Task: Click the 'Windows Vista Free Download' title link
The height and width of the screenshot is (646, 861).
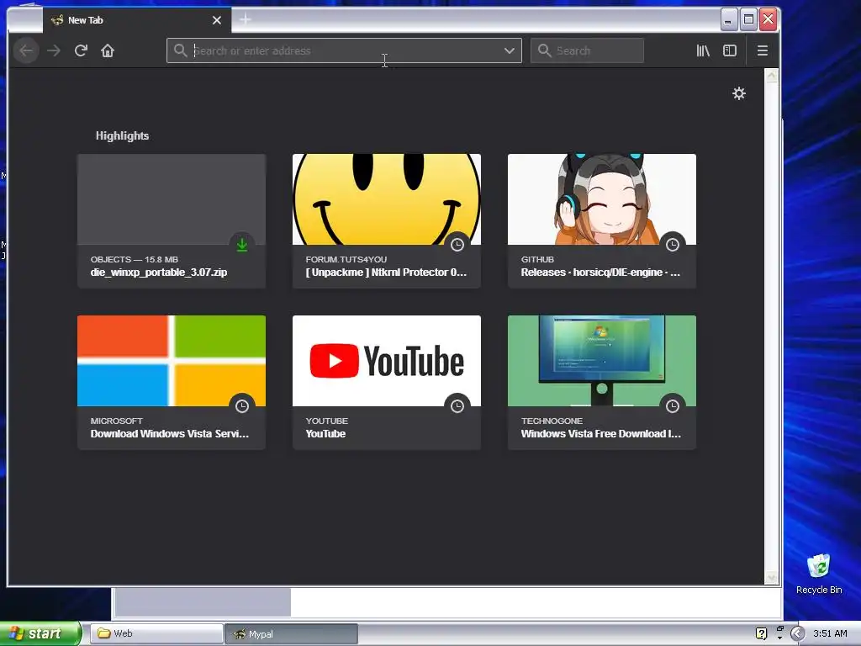Action: tap(600, 433)
